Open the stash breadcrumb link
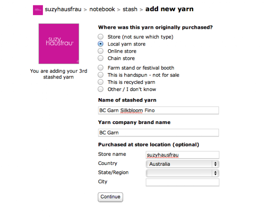The height and width of the screenshot is (223, 267). click(130, 9)
